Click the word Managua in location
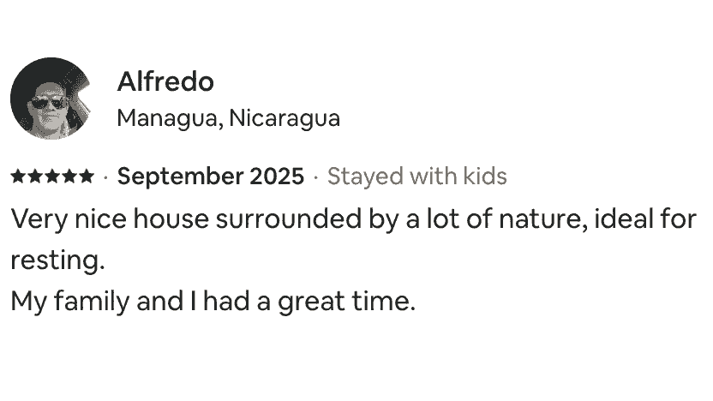The height and width of the screenshot is (401, 713). [170, 118]
